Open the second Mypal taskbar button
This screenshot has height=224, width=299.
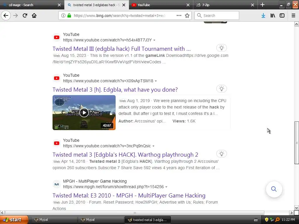[101, 220]
